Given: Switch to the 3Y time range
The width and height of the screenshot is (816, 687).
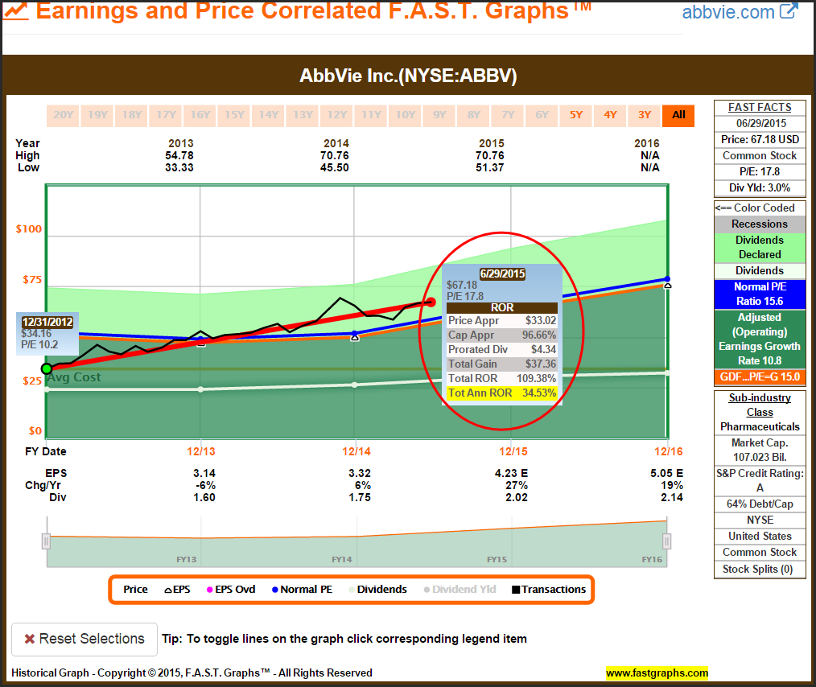Looking at the screenshot, I should click(x=645, y=115).
